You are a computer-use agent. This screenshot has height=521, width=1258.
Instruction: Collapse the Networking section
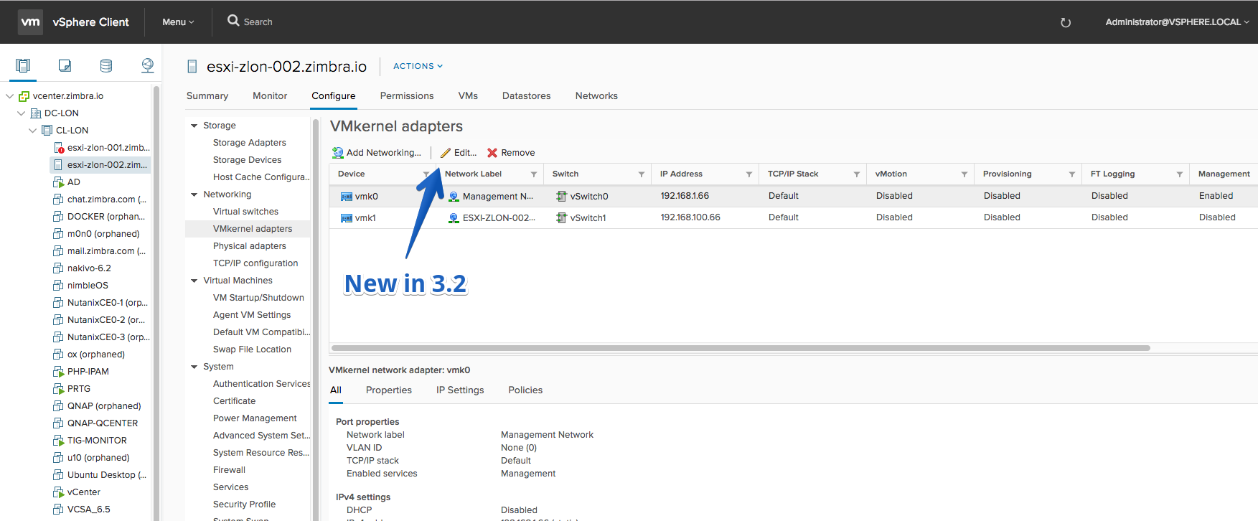click(194, 194)
